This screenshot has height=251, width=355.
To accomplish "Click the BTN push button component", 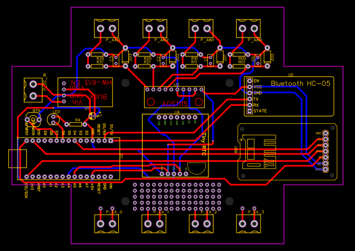I will click(x=33, y=120).
